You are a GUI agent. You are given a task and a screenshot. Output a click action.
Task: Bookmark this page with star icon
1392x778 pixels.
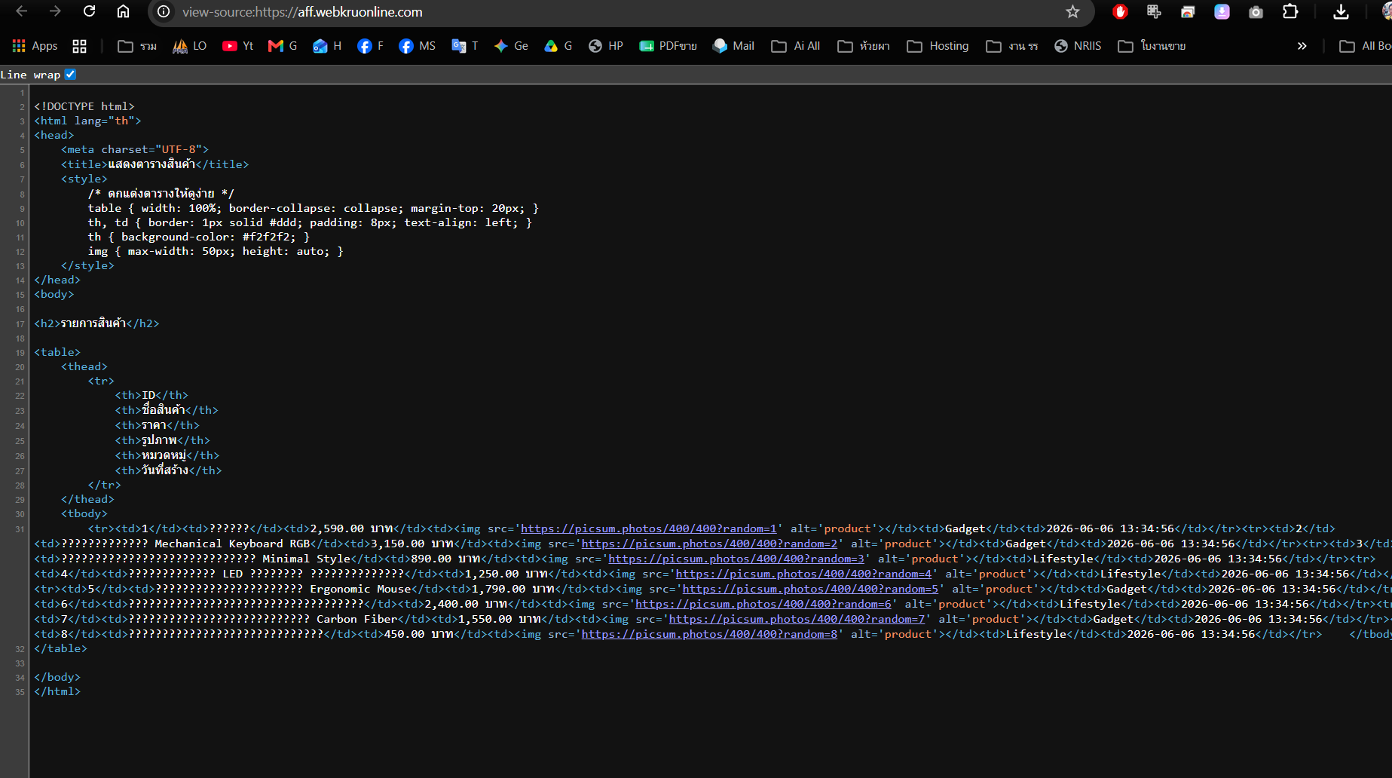pos(1072,11)
